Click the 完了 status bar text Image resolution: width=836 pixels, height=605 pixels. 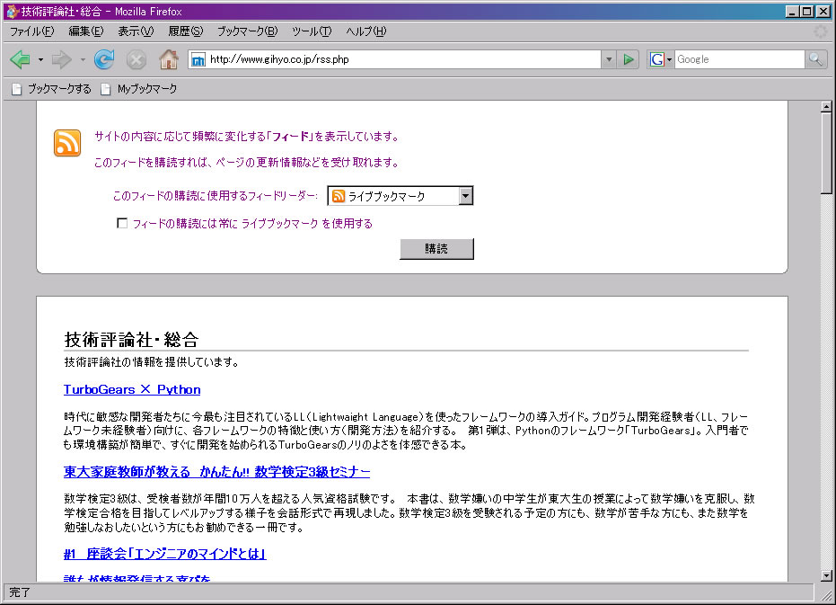20,592
